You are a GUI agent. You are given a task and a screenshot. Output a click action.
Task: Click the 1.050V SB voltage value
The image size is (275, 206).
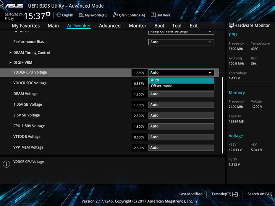pyautogui.click(x=139, y=105)
